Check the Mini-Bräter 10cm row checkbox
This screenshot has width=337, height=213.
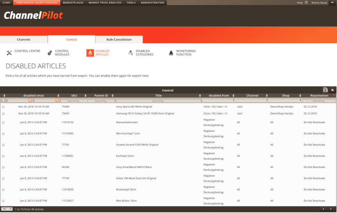(x=3, y=201)
